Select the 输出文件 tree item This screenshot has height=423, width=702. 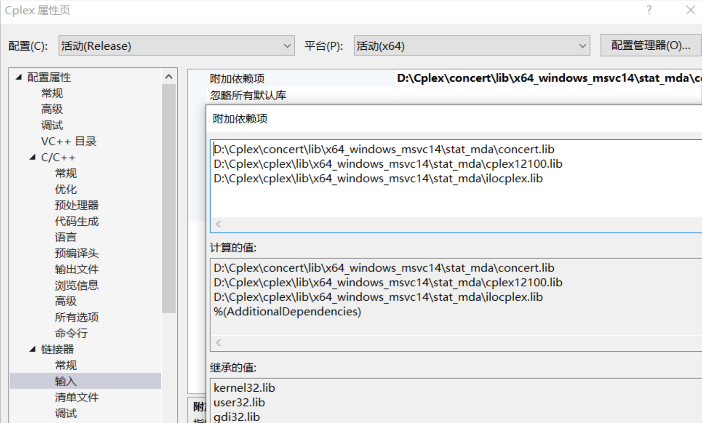pos(77,269)
